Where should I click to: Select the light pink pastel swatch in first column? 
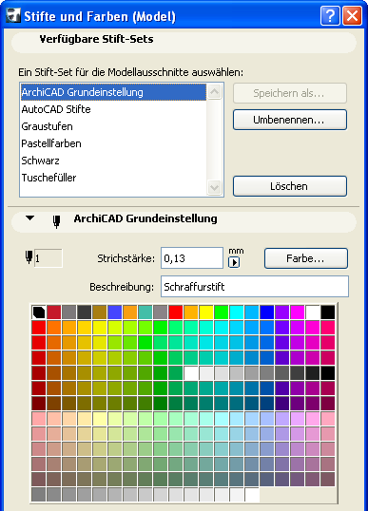(x=38, y=419)
